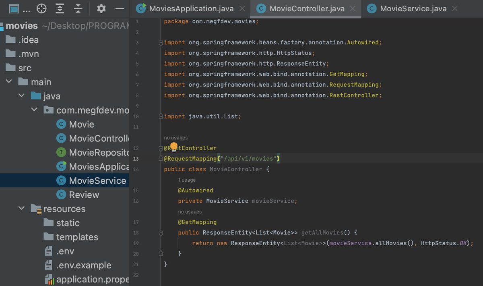Fold the imports block at line 3
This screenshot has height=286, width=483.
click(161, 42)
